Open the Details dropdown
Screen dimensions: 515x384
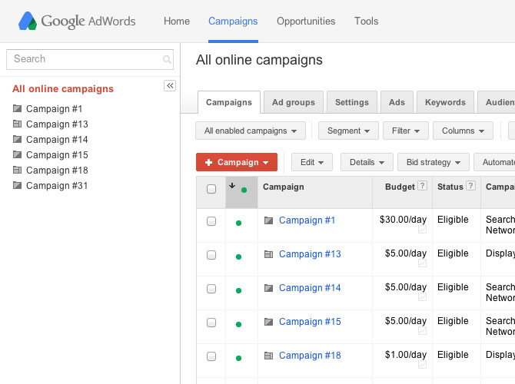click(x=367, y=162)
